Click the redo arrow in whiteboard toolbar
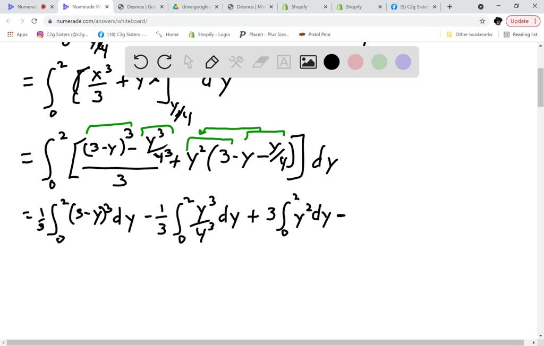The image size is (544, 346). (x=165, y=62)
